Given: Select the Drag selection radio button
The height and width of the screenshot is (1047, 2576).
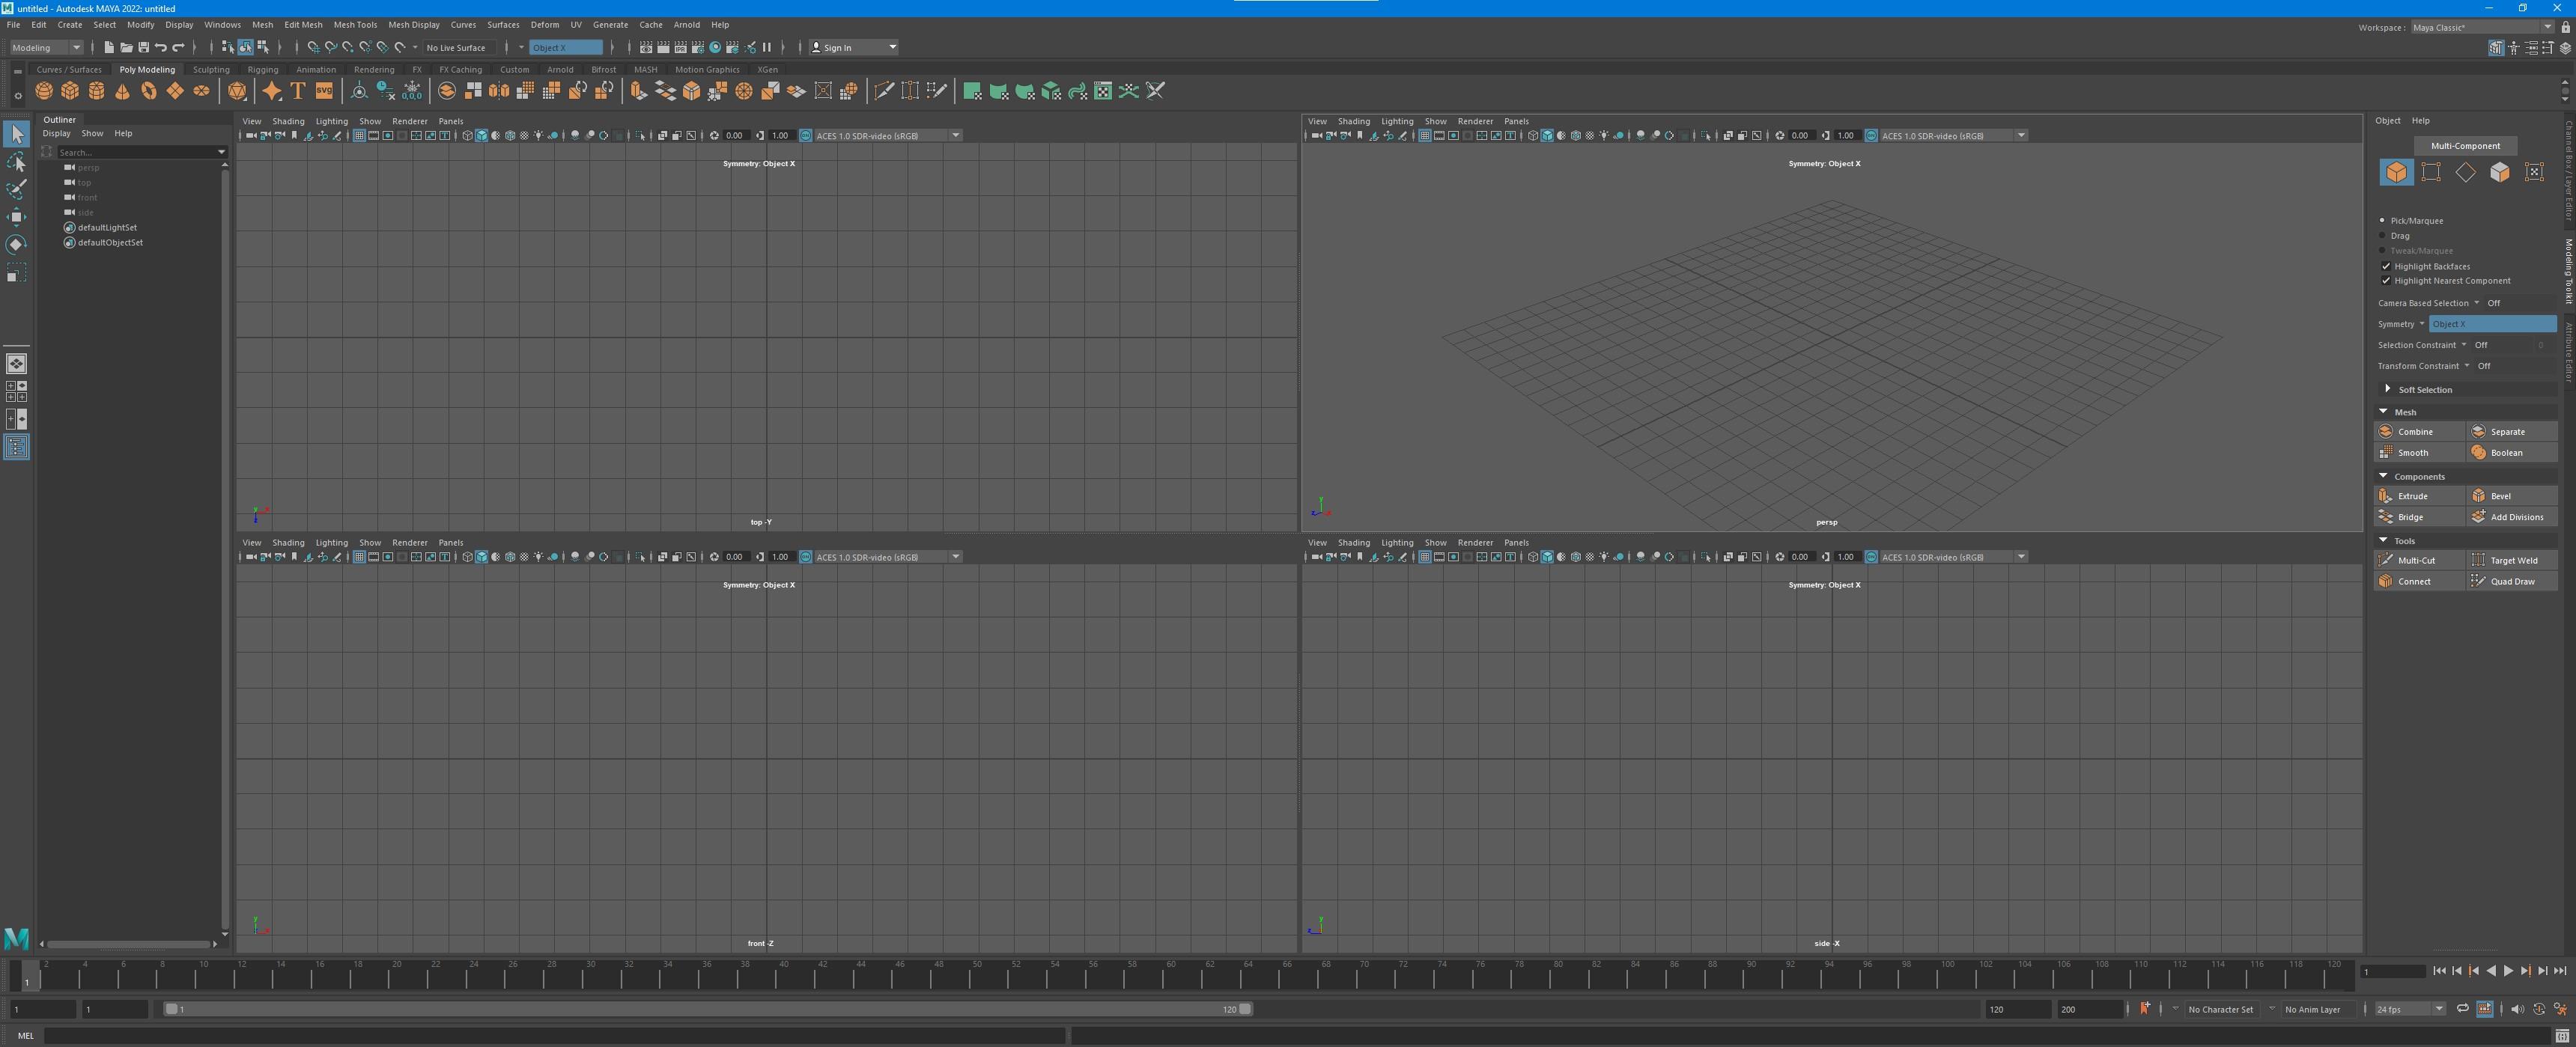Looking at the screenshot, I should [2381, 235].
